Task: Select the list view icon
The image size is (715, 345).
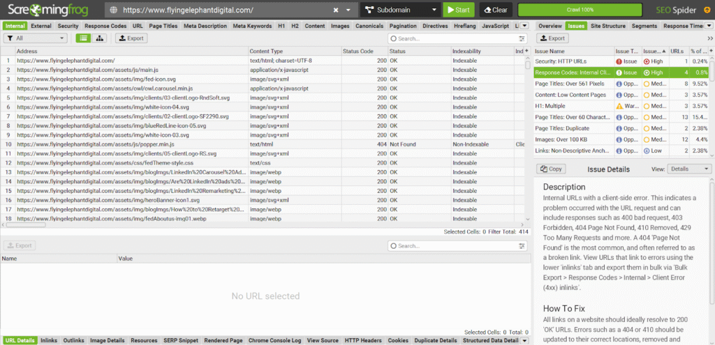Action: point(83,38)
